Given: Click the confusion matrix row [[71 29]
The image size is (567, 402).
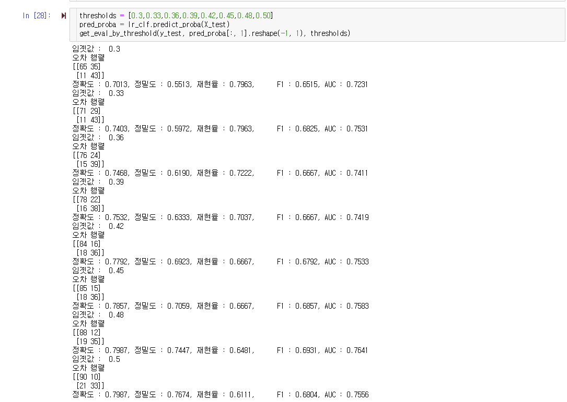Looking at the screenshot, I should 87,111.
